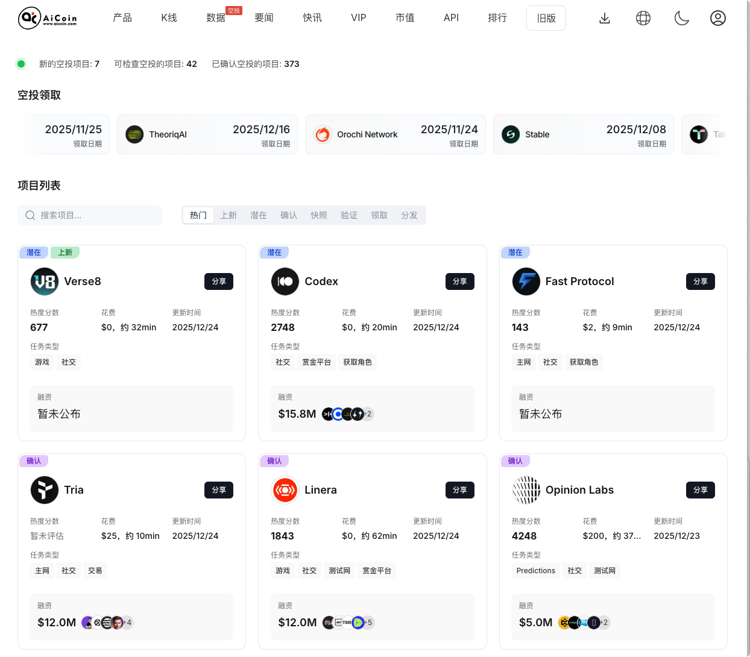This screenshot has width=750, height=657.
Task: Toggle dark mode with the moon icon
Action: 681,18
